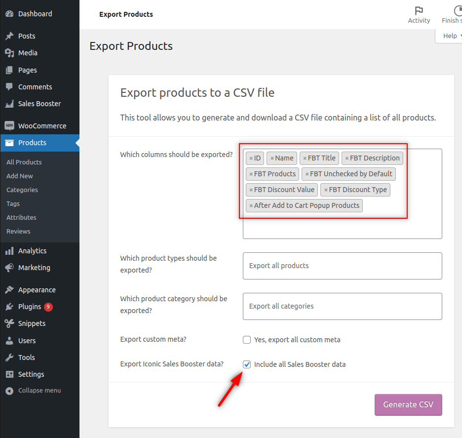
Task: Open the Appearance brush icon
Action: coord(11,289)
